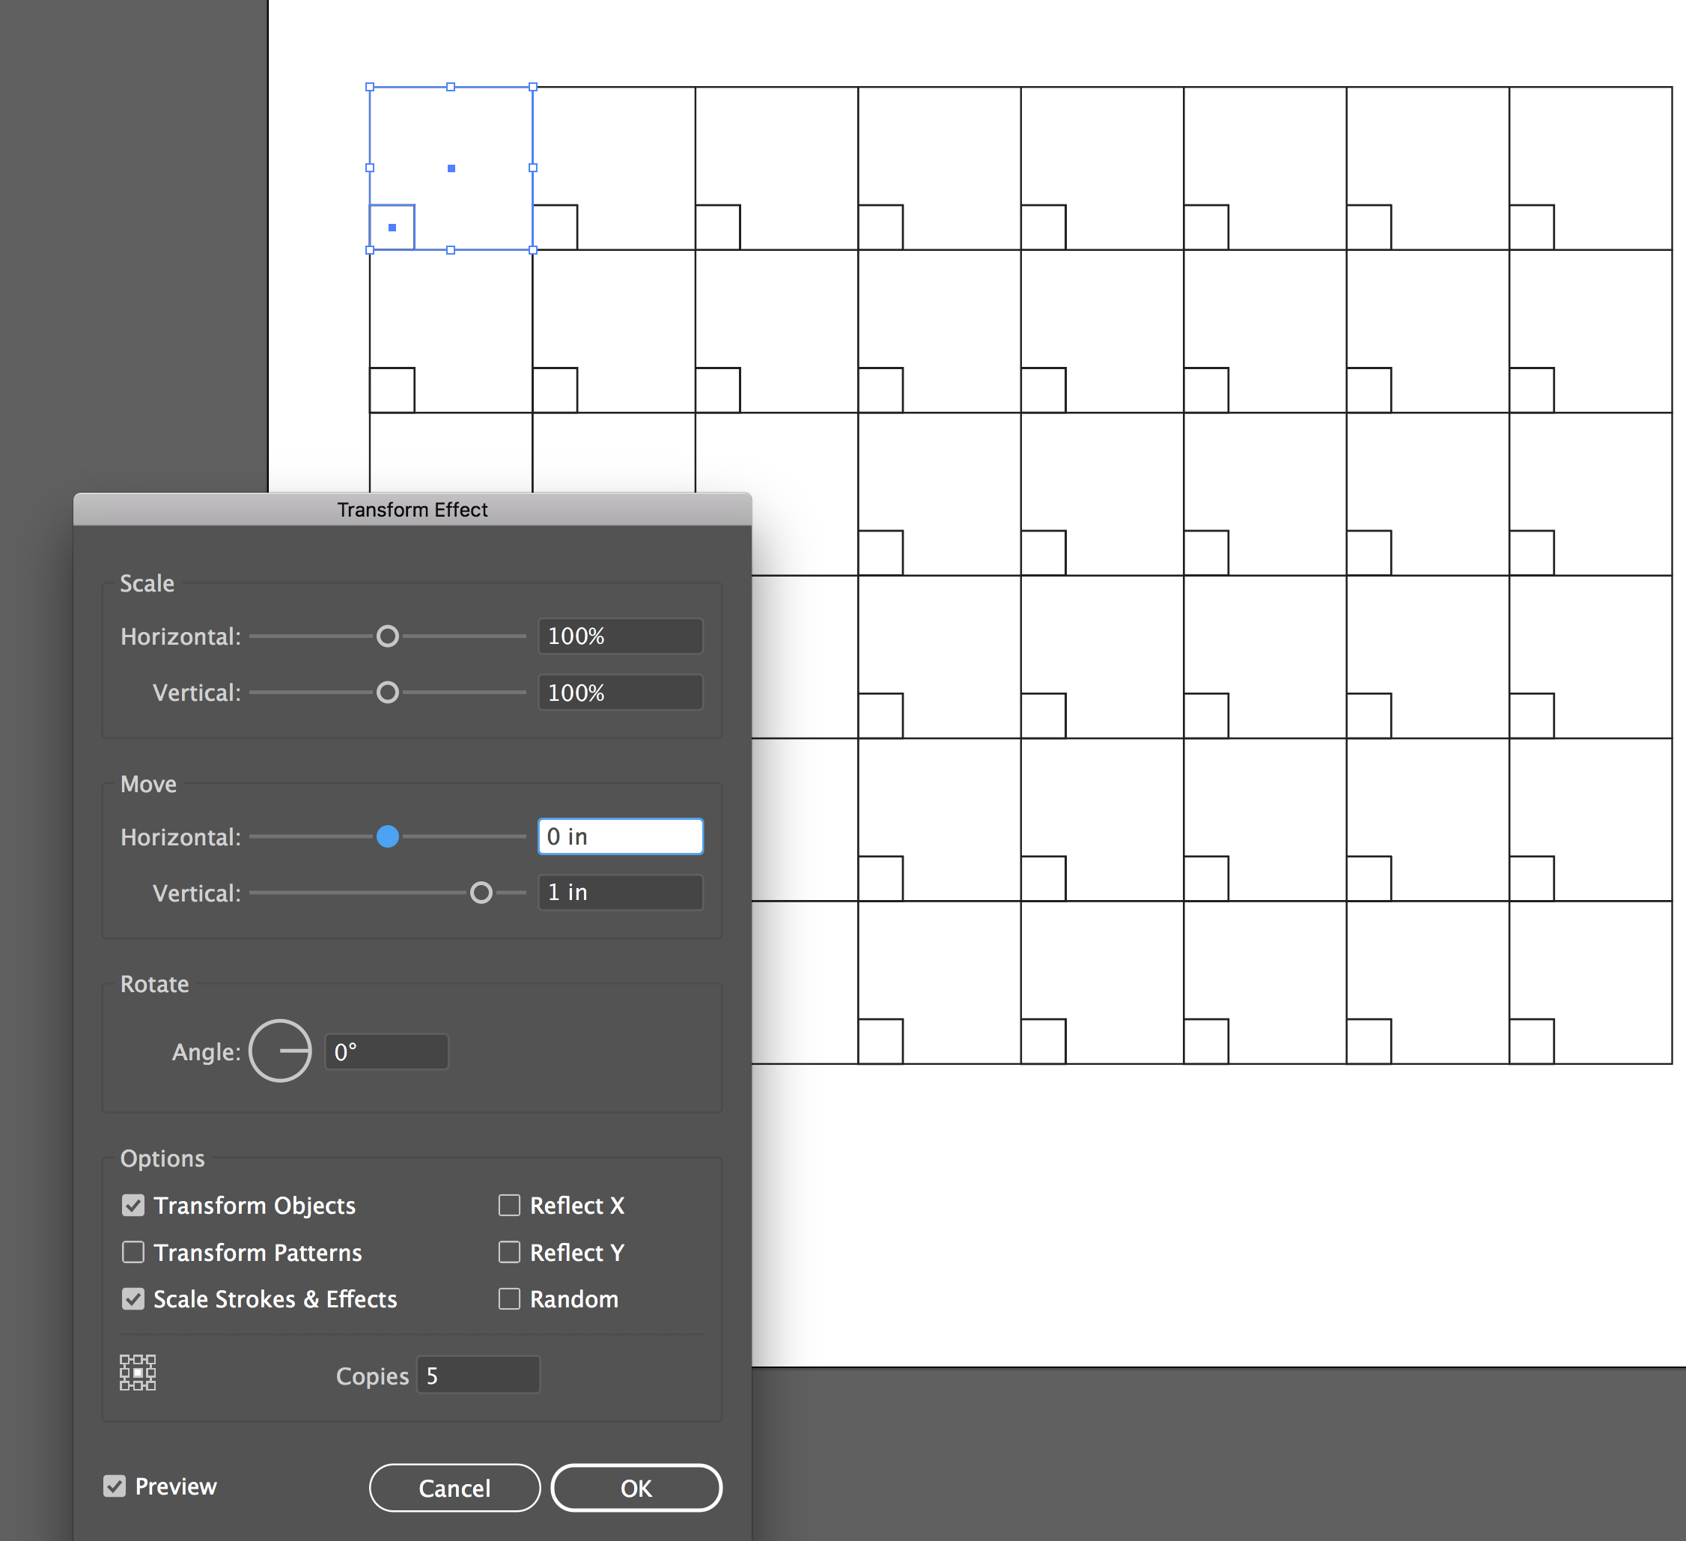Viewport: 1686px width, 1541px height.
Task: Click the Move Vertical value field
Action: pos(620,892)
